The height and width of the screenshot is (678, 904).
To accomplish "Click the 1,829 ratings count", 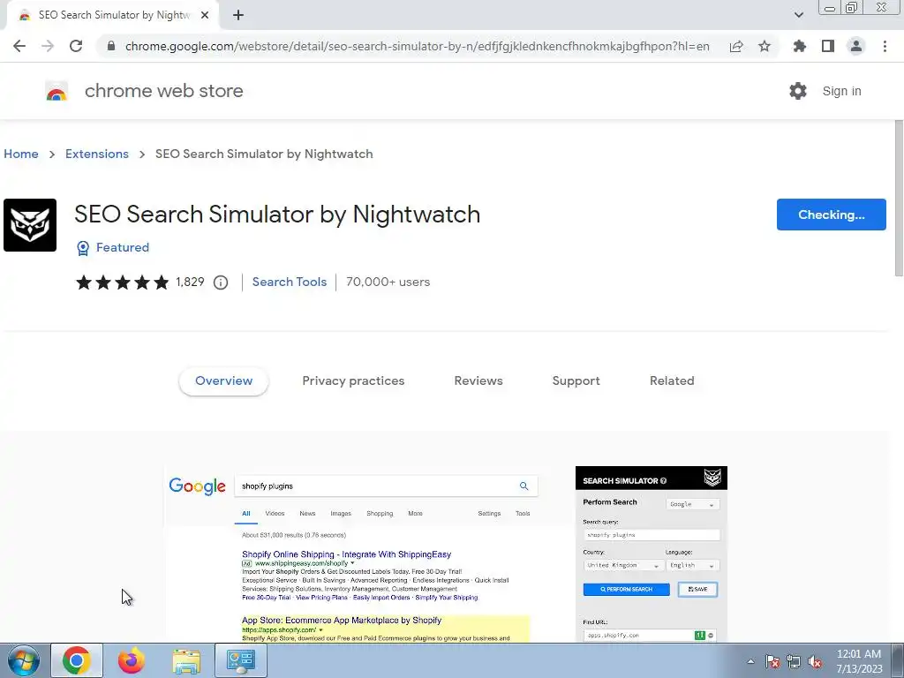I will (191, 282).
